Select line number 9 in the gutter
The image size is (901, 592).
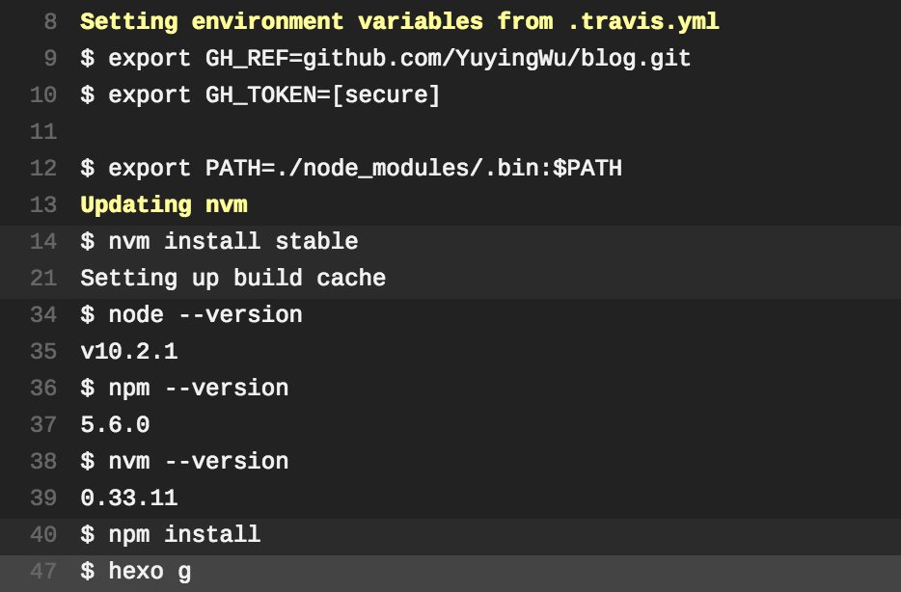[x=50, y=59]
